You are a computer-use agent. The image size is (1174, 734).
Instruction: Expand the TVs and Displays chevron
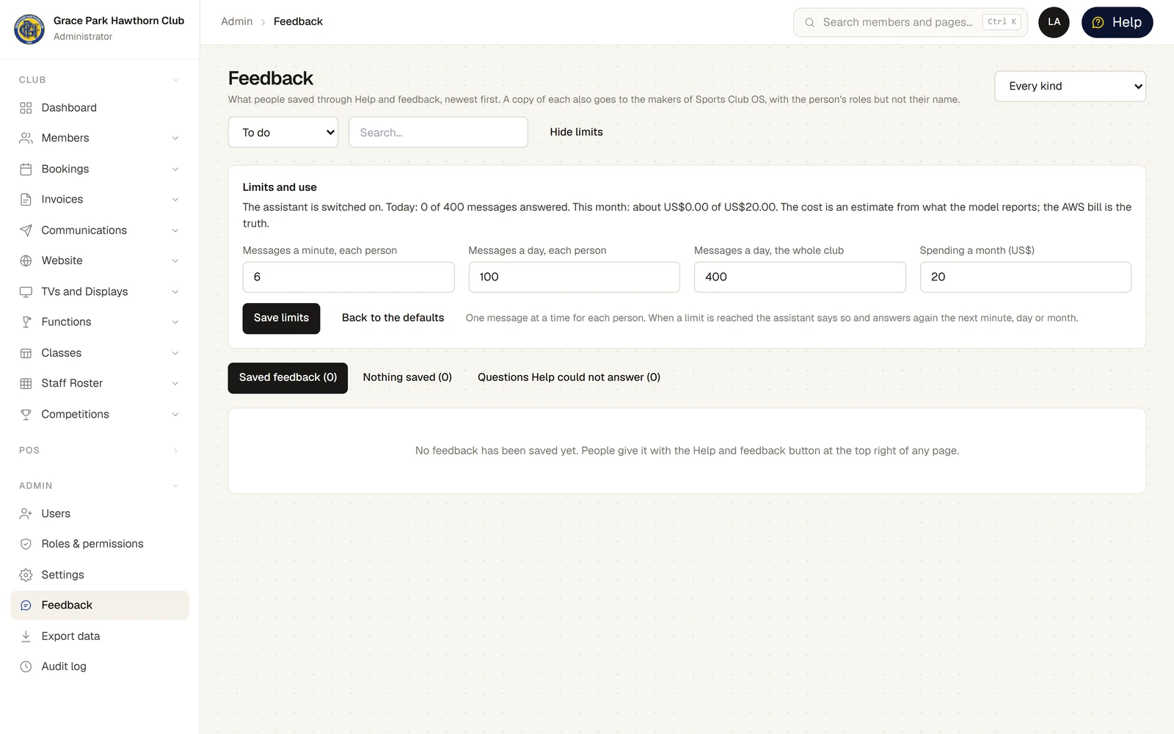[175, 291]
